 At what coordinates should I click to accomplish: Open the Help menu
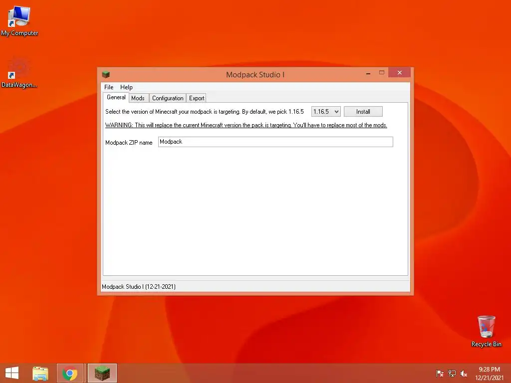click(x=126, y=87)
